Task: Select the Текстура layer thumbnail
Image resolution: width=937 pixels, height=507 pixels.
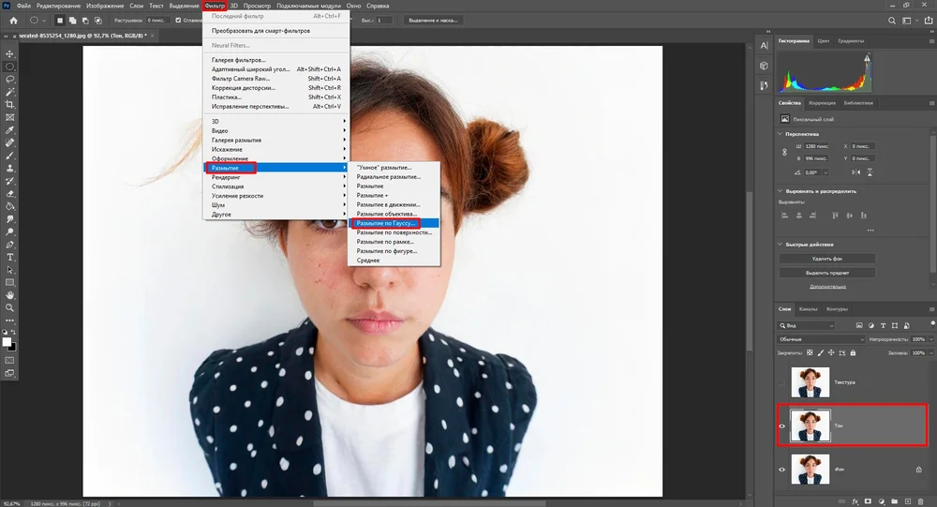Action: (811, 382)
